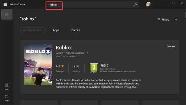This screenshot has width=186, height=105.
Task: Open the PEGI 7 link
Action: click(x=105, y=65)
